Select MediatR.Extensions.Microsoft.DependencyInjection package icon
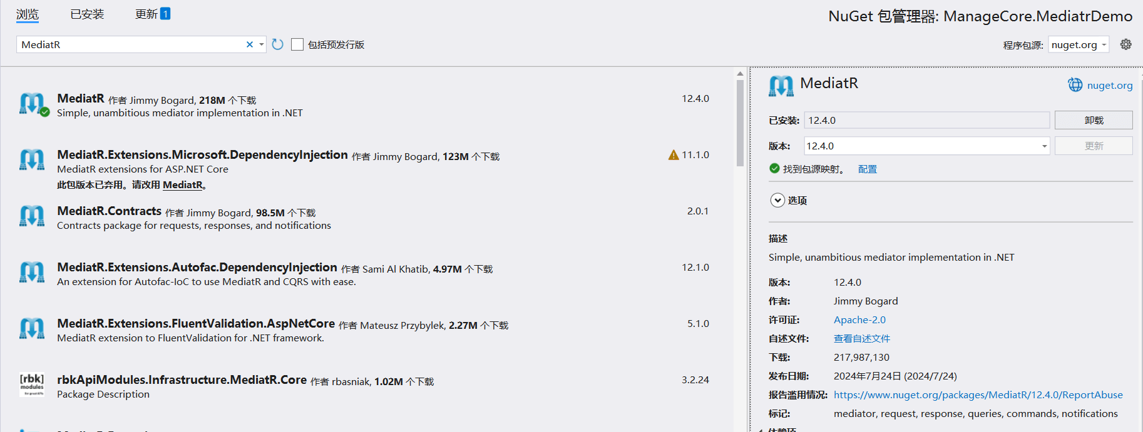This screenshot has width=1143, height=432. 33,160
